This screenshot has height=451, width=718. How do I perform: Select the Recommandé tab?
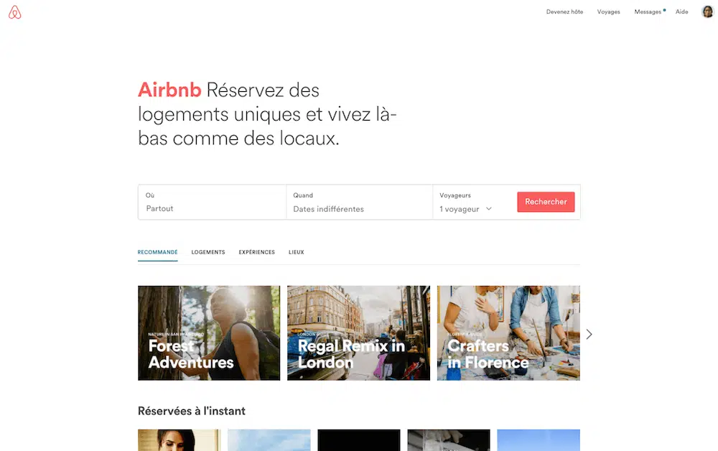click(157, 252)
